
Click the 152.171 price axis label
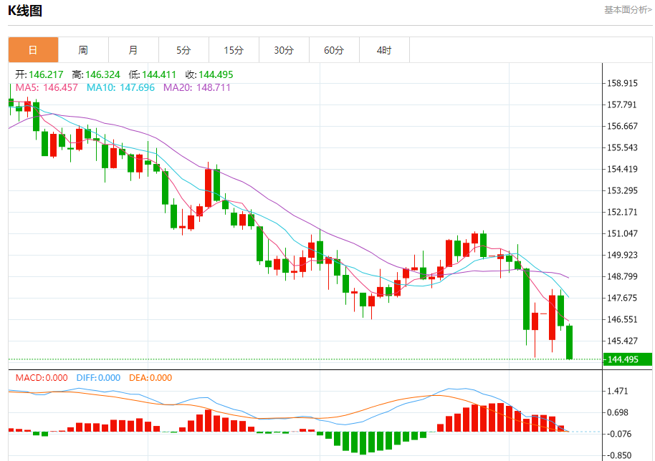coord(623,212)
